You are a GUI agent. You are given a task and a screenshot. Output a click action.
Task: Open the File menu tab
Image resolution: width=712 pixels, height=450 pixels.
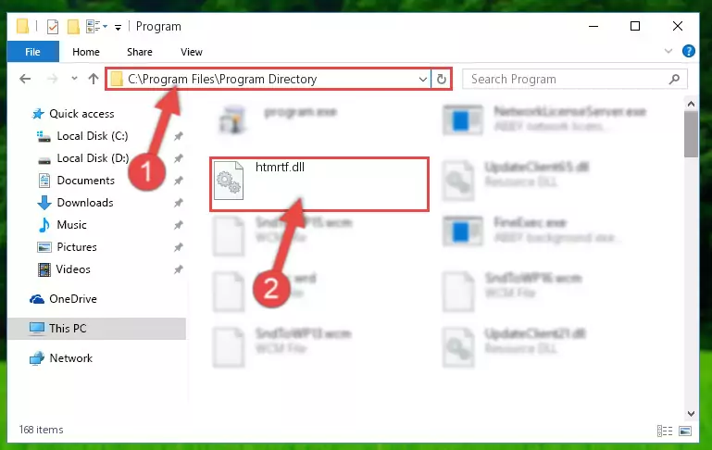coord(32,52)
